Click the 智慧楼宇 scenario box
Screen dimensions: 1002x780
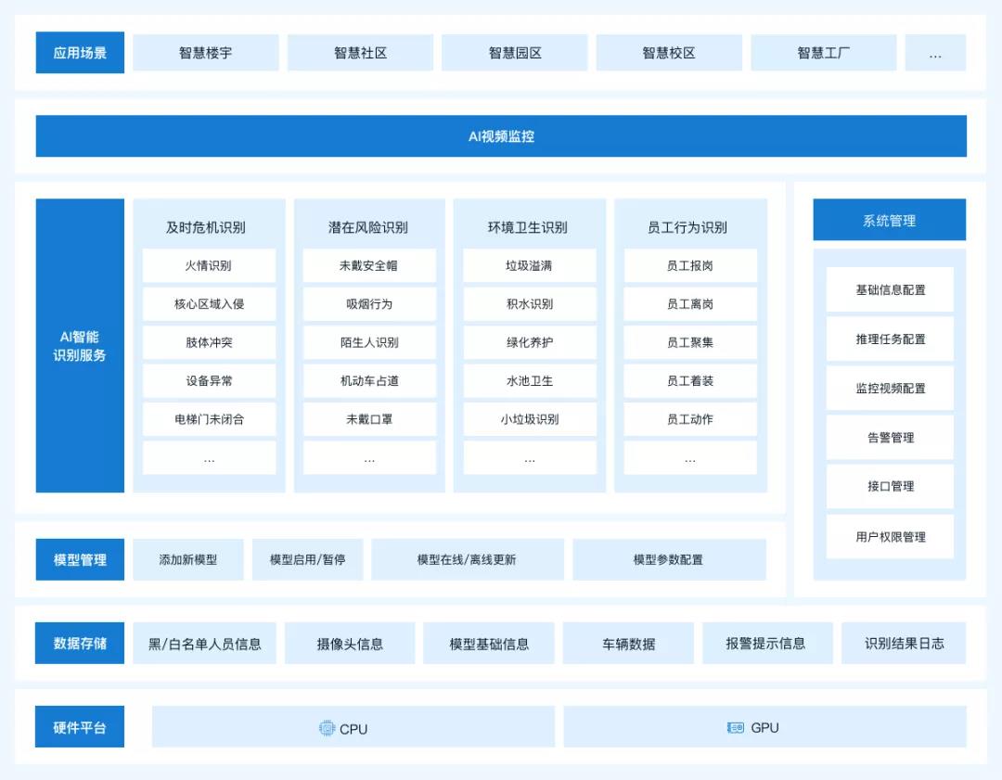(205, 52)
